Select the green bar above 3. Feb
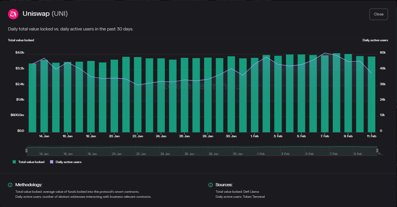The width and height of the screenshot is (397, 207). pos(278,94)
